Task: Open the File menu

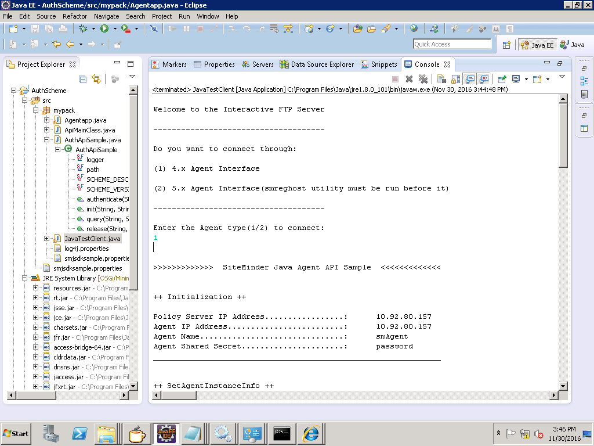Action: (x=8, y=16)
